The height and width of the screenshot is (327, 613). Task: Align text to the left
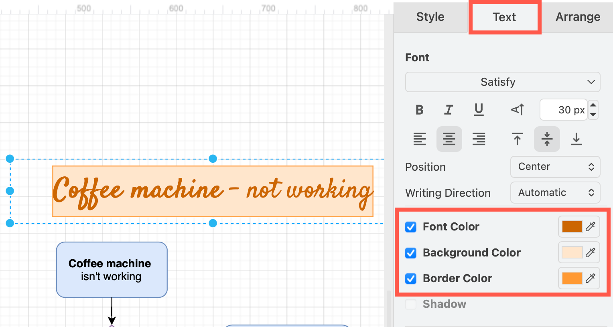420,139
